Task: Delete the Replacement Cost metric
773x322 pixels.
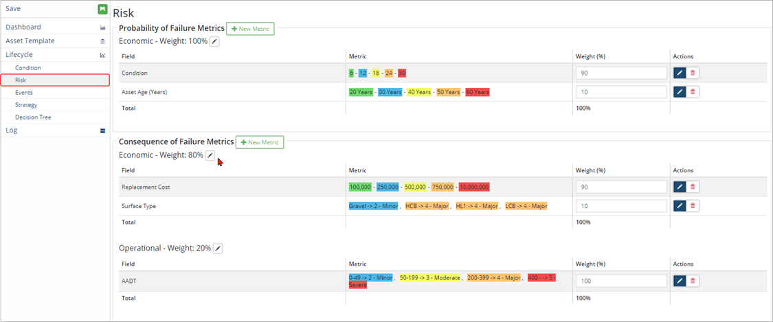Action: [693, 187]
